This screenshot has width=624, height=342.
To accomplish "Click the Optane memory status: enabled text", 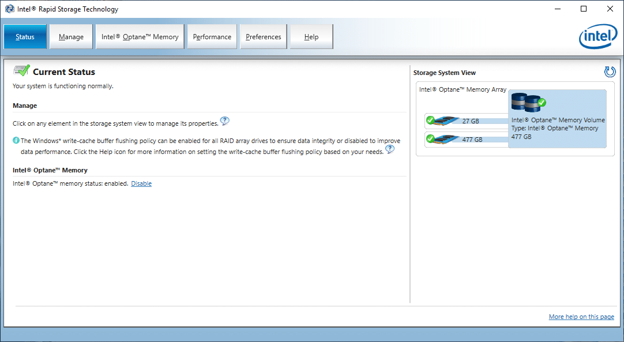I will (70, 183).
